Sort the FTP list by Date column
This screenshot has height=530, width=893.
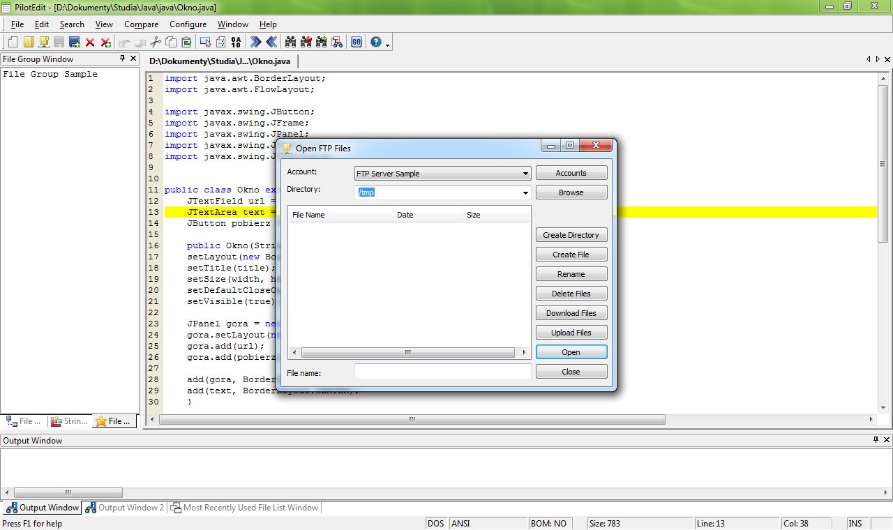[x=428, y=215]
